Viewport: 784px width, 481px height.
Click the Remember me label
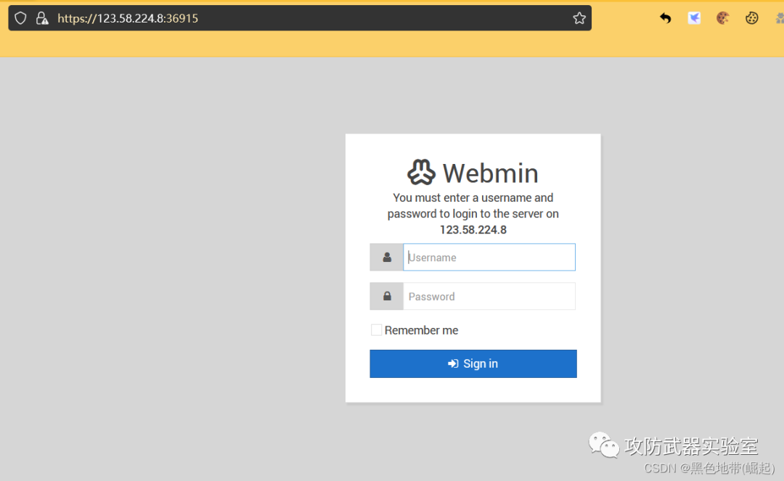(x=421, y=330)
